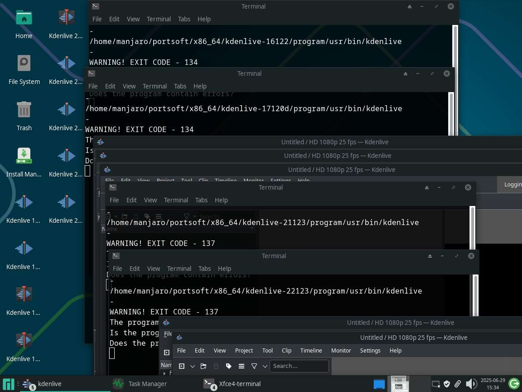Open the bin hamburger options menu

pos(242,366)
